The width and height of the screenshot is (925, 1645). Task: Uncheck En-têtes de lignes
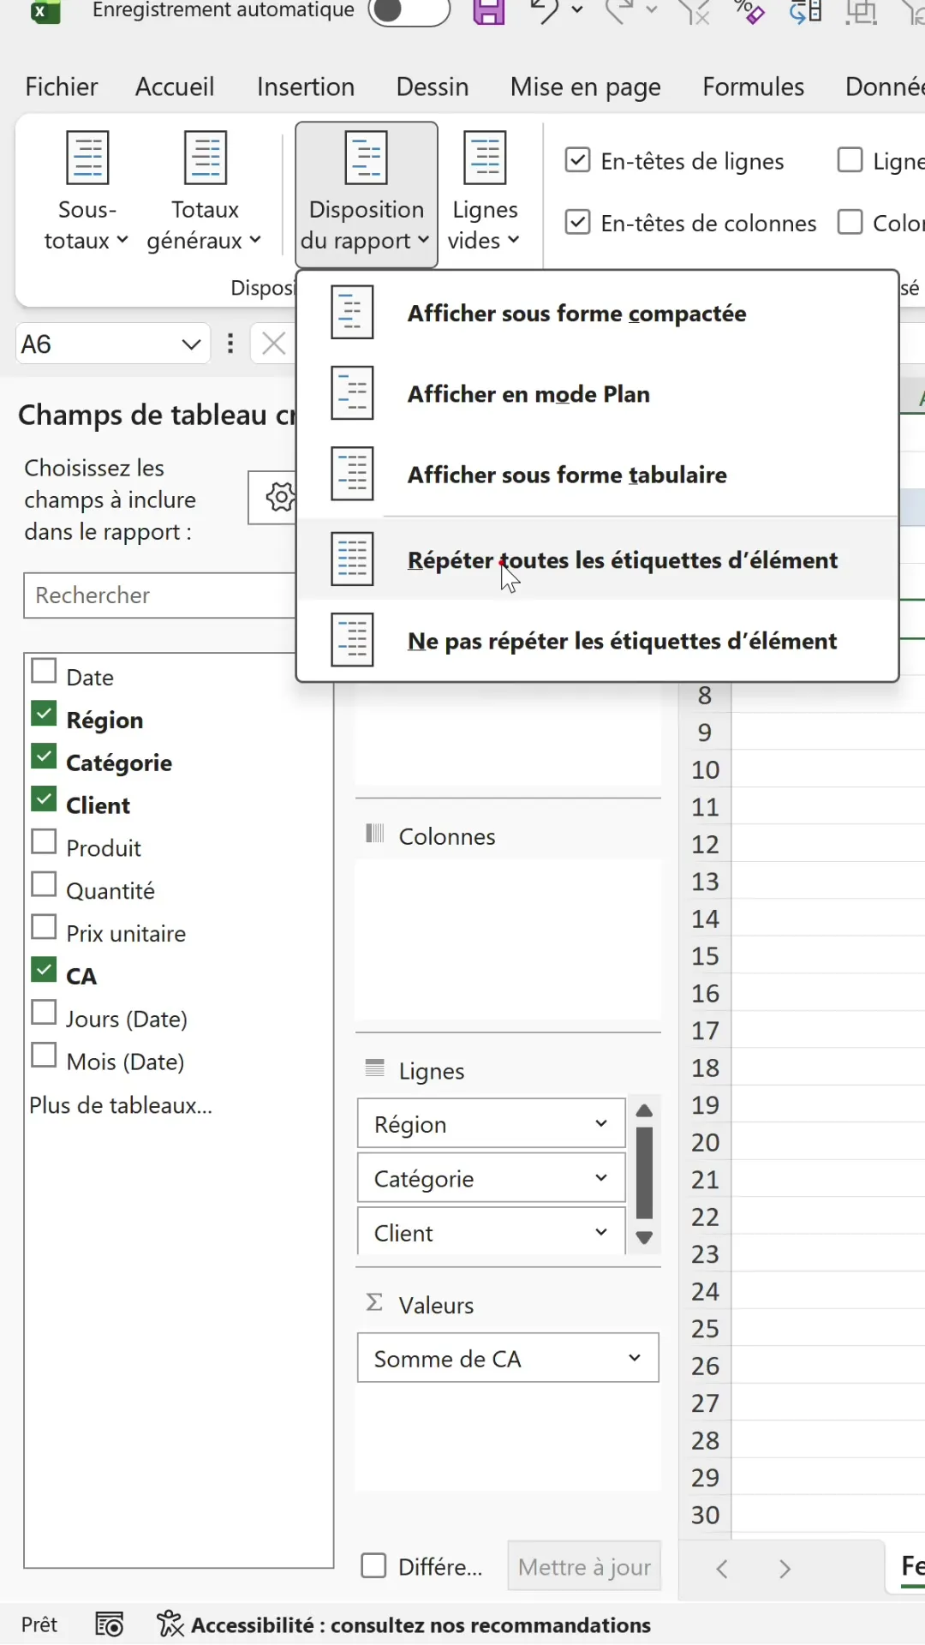(x=578, y=160)
